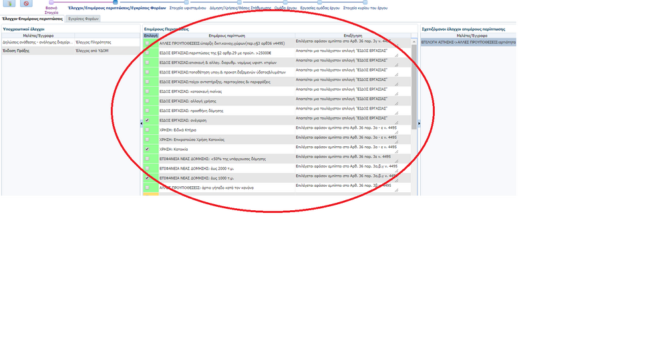Jump to 'Στοιχεία κυρίου του έργου' step
Screen dimensions: 668x355
[x=366, y=3]
